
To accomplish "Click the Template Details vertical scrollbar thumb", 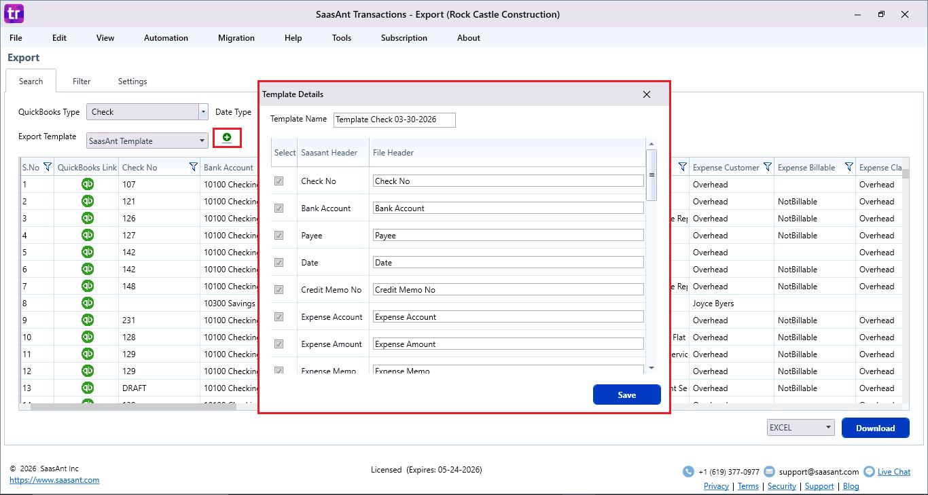I will coord(652,175).
